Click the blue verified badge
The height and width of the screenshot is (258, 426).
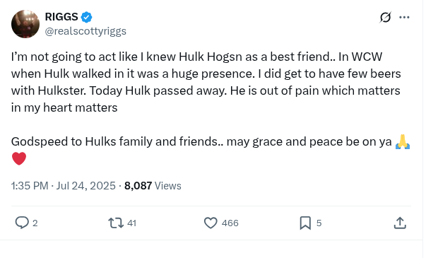click(86, 17)
